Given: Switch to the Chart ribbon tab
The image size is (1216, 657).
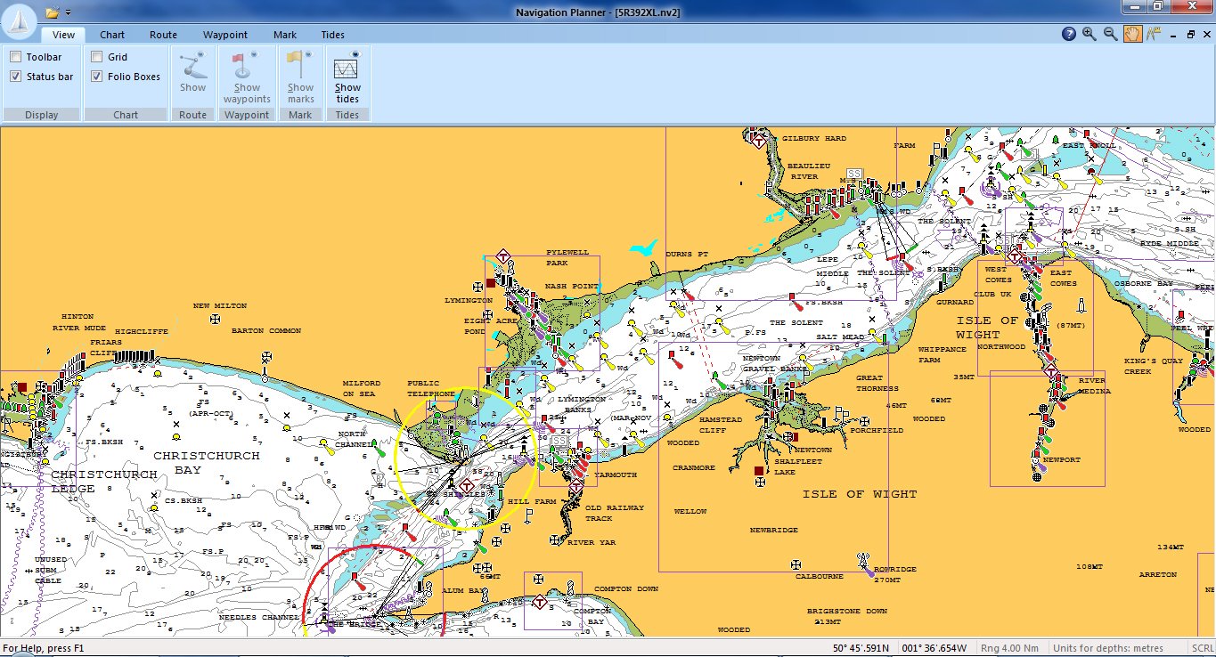Looking at the screenshot, I should click(111, 35).
